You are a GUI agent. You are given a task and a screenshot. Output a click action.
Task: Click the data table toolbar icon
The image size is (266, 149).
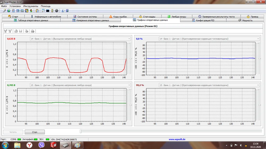click(x=18, y=11)
